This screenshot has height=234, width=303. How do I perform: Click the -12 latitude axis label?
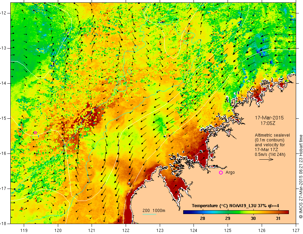tap(4, 13)
